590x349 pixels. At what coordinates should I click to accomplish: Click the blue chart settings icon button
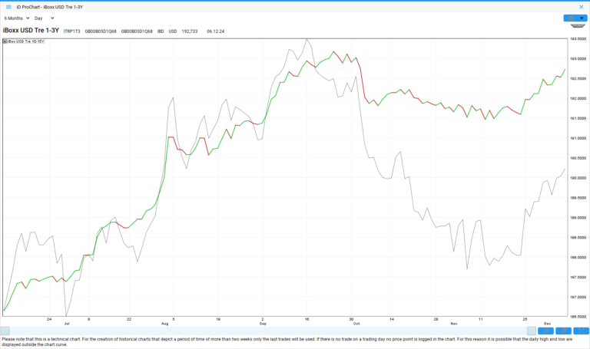[571, 18]
